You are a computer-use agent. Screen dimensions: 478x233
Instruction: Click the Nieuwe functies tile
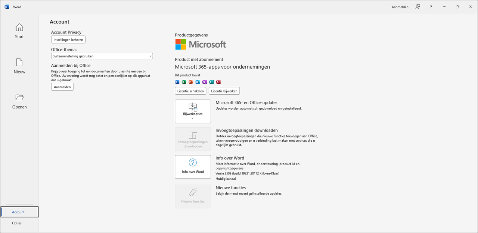(193, 196)
